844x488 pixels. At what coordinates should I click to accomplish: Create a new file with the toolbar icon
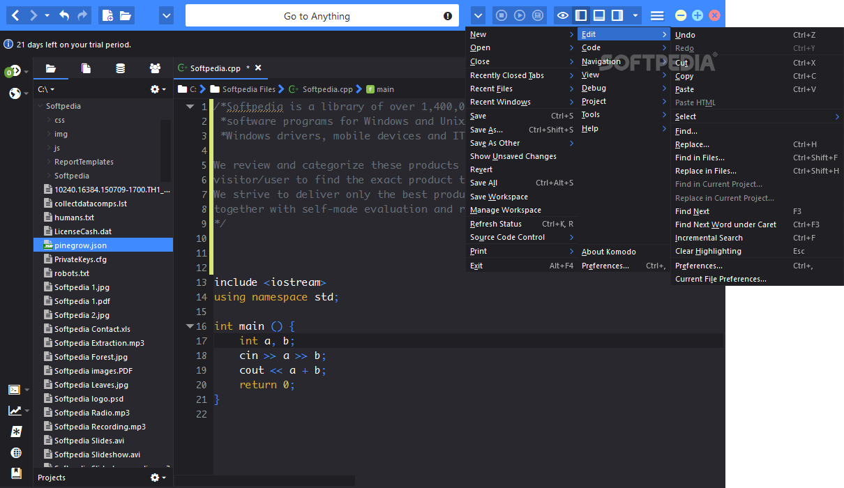tap(107, 15)
